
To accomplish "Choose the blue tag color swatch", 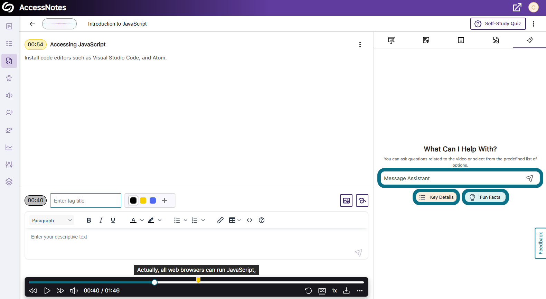I will point(153,200).
